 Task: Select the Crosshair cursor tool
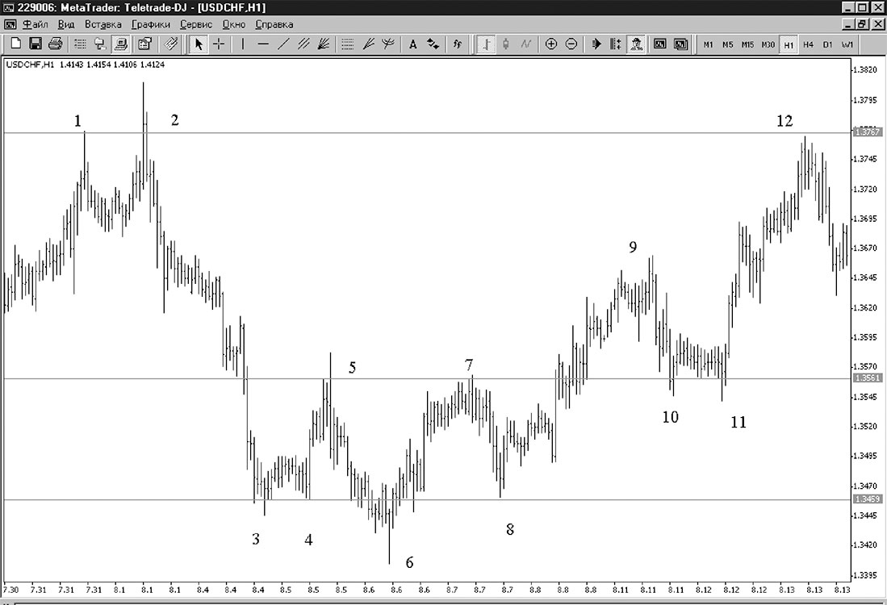219,44
